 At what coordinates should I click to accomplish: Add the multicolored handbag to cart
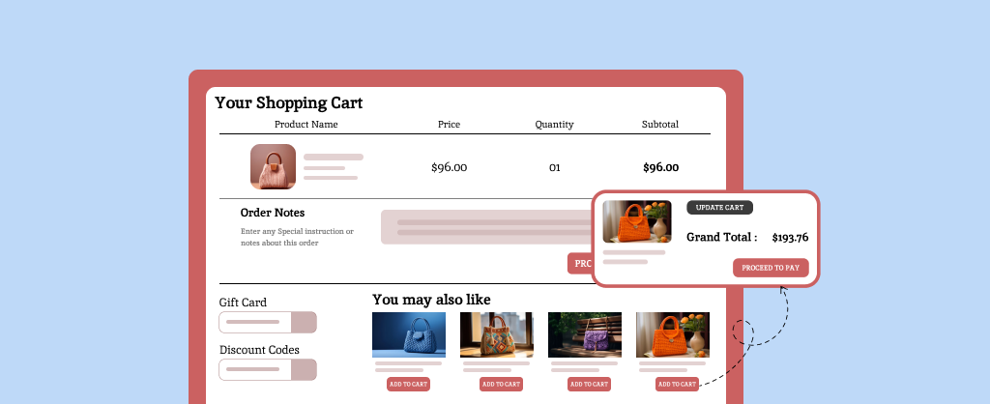(x=502, y=384)
